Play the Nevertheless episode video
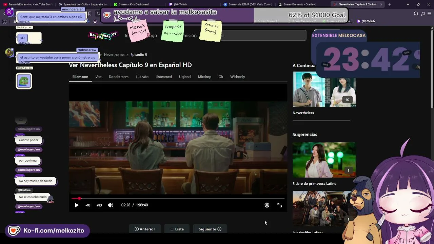Image resolution: width=434 pixels, height=244 pixels. (x=77, y=205)
